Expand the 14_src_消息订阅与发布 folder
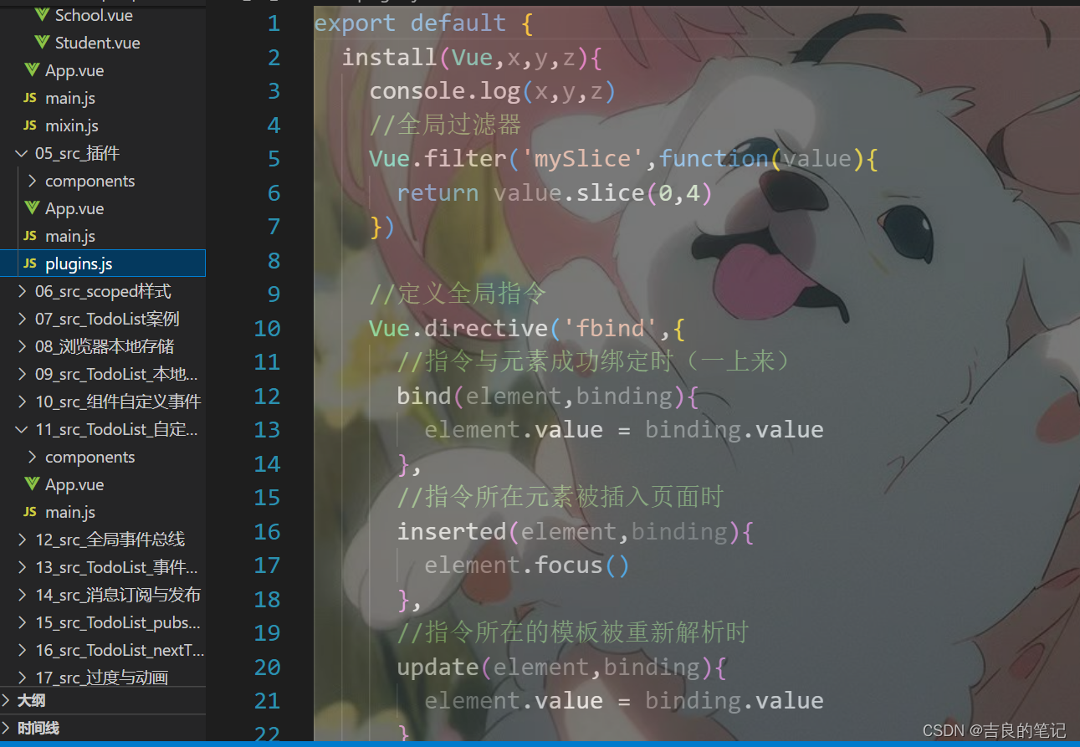The image size is (1080, 747). coord(22,595)
